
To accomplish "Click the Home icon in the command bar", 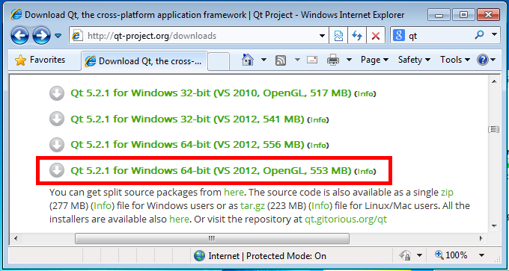I will (248, 60).
